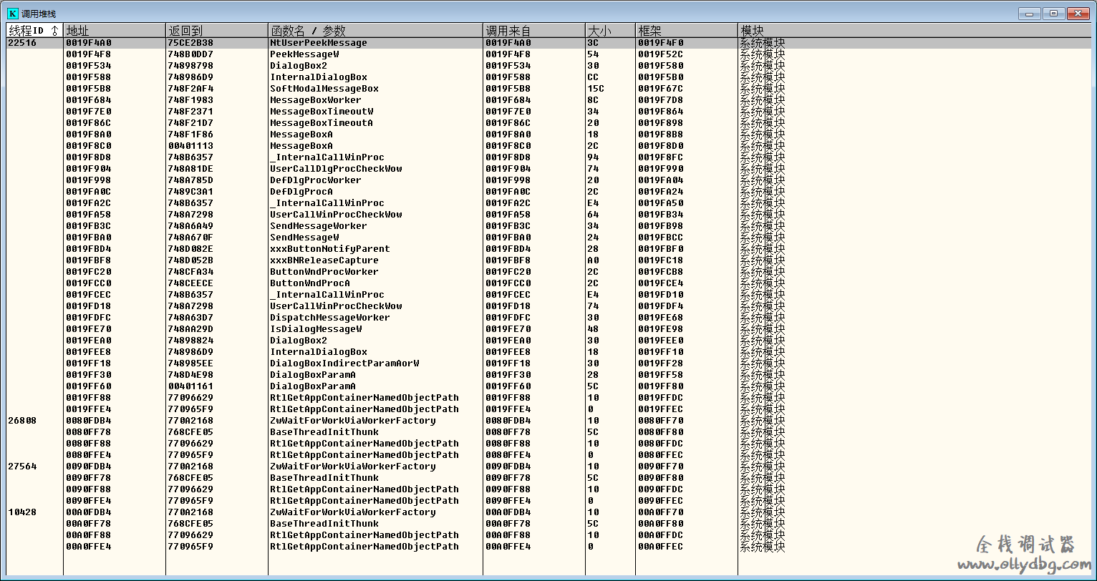Image resolution: width=1097 pixels, height=581 pixels.
Task: Click stack address 0019FF60
Action: pos(89,386)
